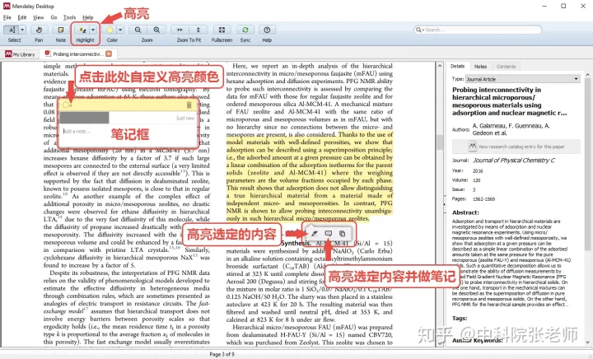Sync the Mendeley library
This screenshot has width=593, height=359.
point(245,30)
